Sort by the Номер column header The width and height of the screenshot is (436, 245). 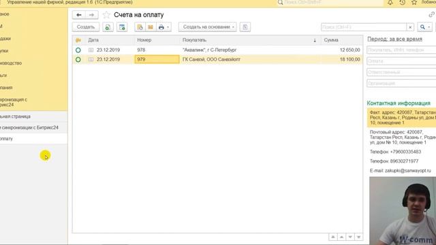(x=144, y=40)
